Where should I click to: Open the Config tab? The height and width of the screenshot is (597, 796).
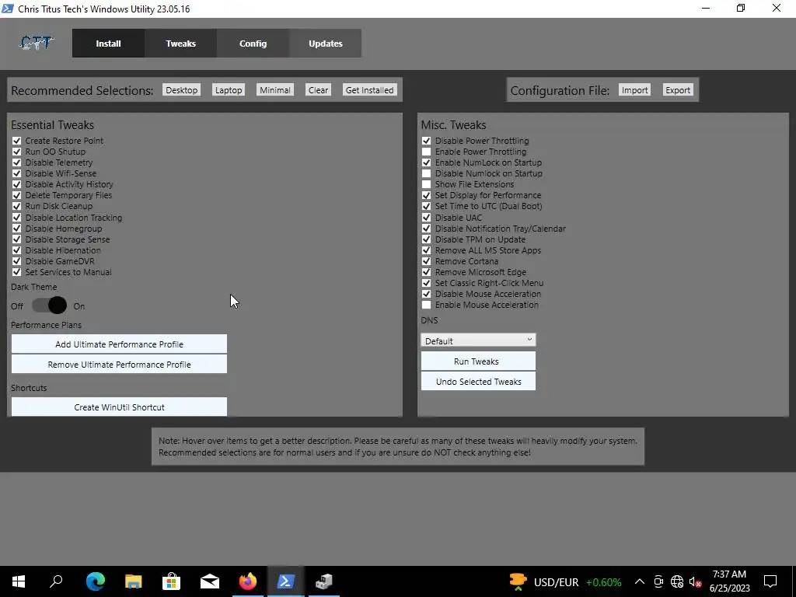coord(253,44)
